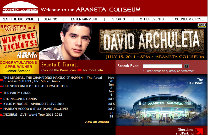Screen dimensions: 208x135
Task: Open the David Archuleta concert banner
Action: pos(123,41)
